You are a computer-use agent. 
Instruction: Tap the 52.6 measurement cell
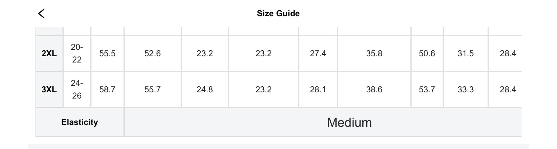click(x=153, y=53)
